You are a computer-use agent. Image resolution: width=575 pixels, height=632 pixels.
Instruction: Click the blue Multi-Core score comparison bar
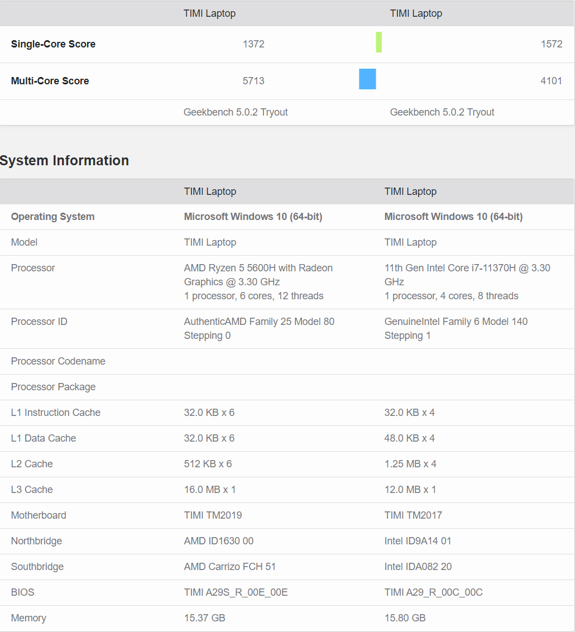[x=367, y=79]
